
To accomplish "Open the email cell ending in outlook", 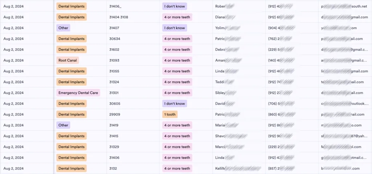I will click(x=345, y=104).
